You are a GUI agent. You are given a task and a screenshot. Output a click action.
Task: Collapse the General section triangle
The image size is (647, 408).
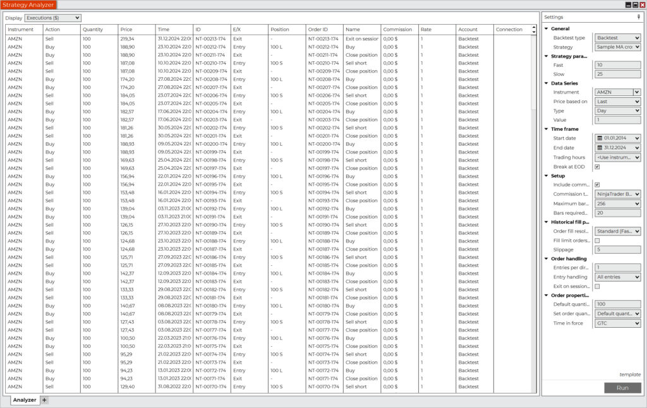[547, 29]
